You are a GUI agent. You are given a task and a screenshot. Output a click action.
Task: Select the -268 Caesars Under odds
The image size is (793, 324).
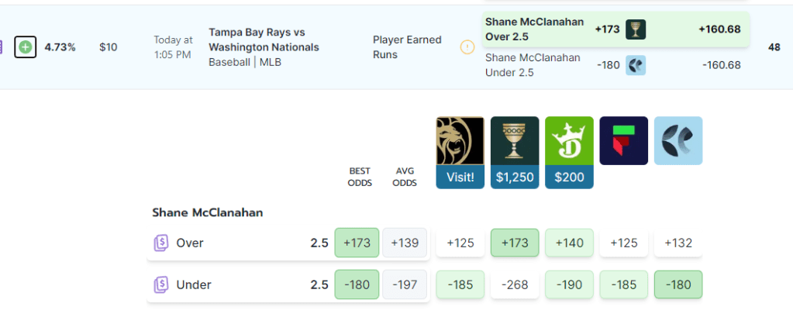coord(515,284)
